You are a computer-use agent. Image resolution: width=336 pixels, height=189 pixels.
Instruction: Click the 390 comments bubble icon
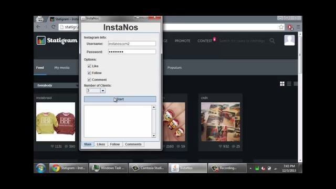[x=67, y=146]
